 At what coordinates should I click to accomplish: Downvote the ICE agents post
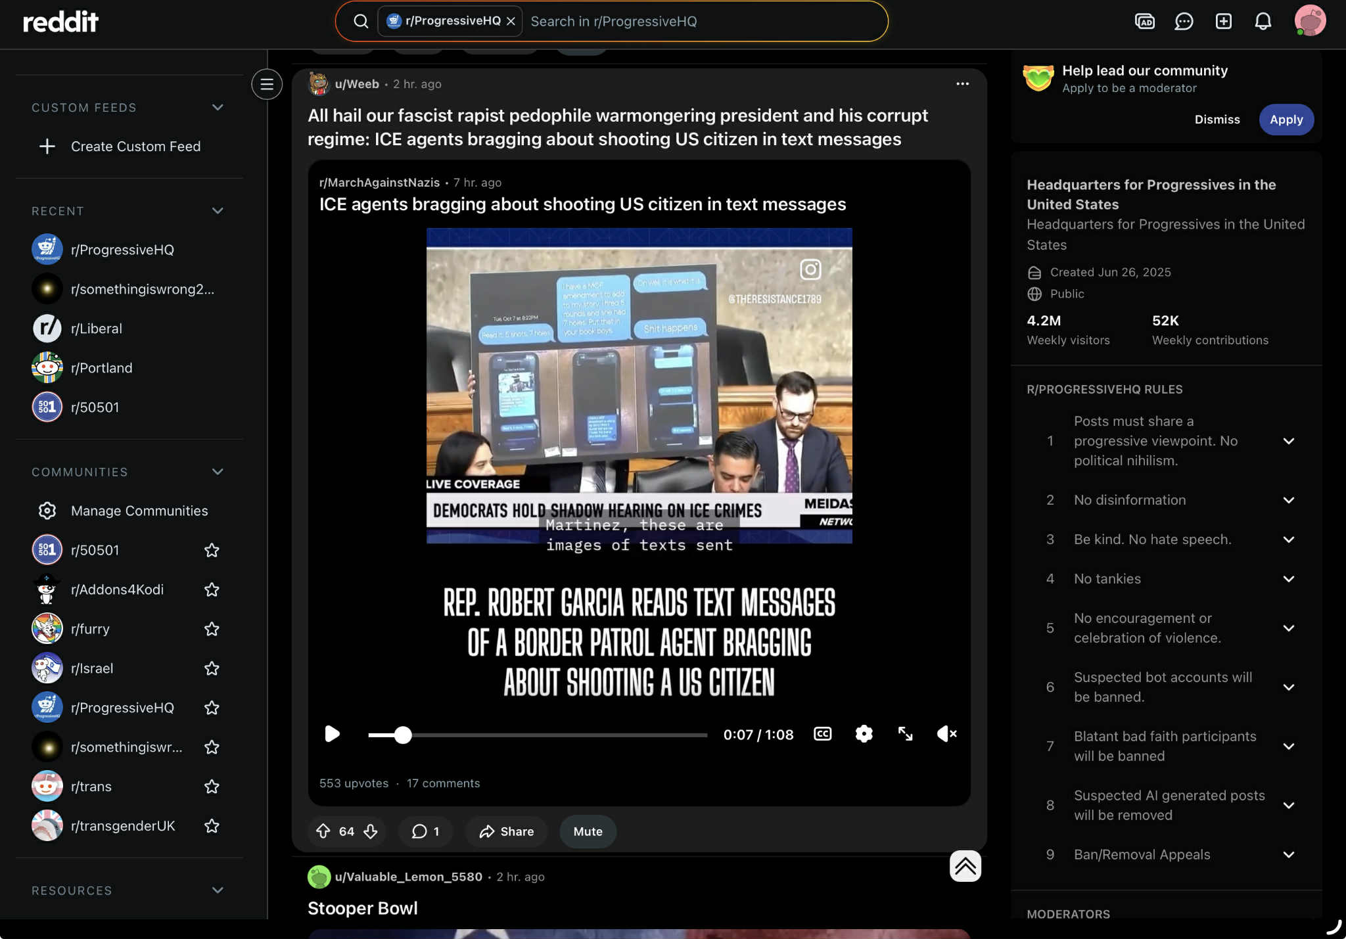point(371,831)
